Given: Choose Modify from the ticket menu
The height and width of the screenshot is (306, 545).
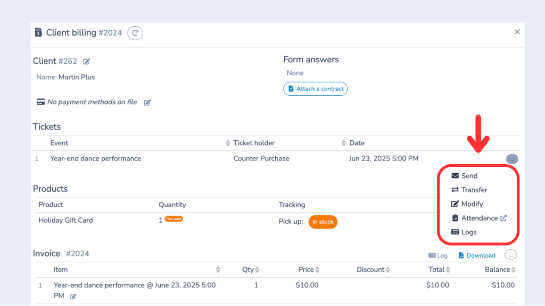Looking at the screenshot, I should click(471, 203).
